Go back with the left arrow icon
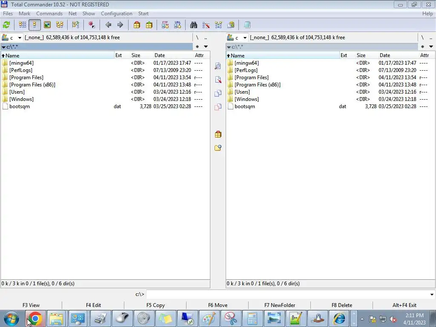 coord(108,25)
